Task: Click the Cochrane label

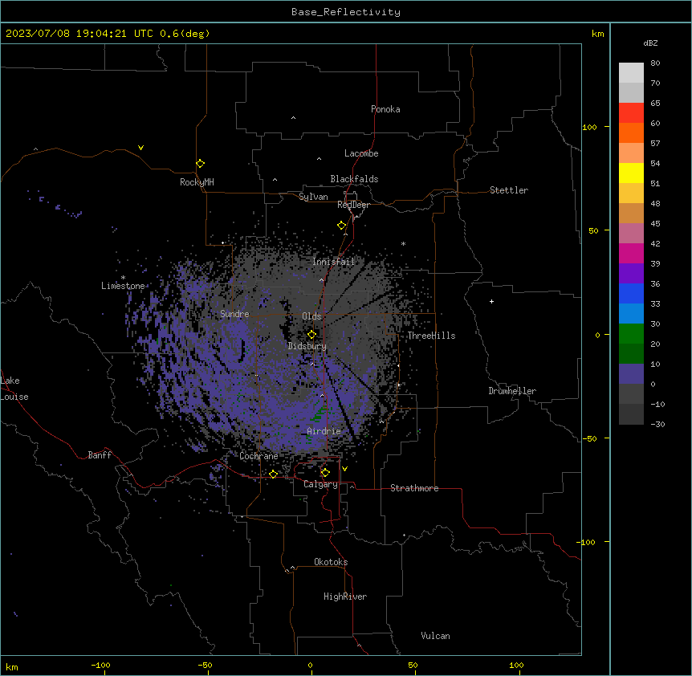Action: coord(258,456)
